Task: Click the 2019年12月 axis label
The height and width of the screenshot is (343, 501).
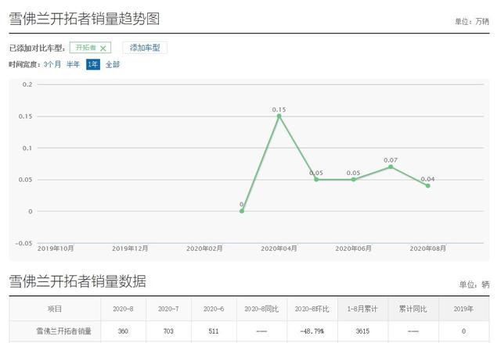Action: click(x=130, y=248)
